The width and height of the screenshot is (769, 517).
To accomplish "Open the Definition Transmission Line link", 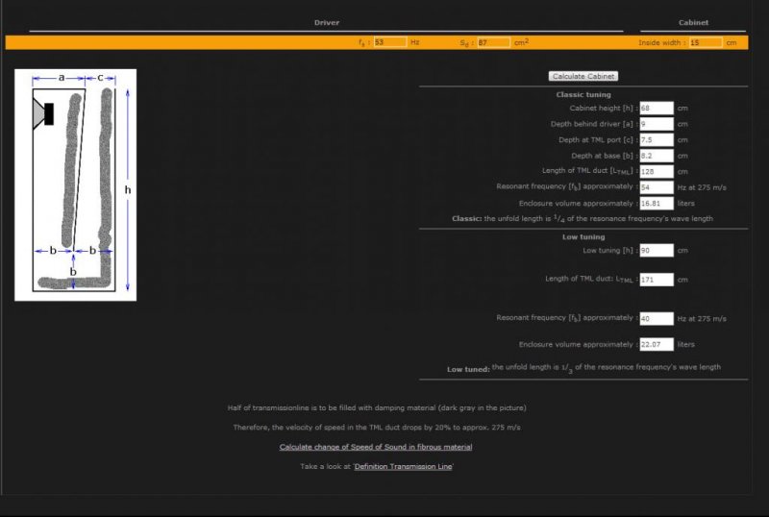I will (x=404, y=466).
